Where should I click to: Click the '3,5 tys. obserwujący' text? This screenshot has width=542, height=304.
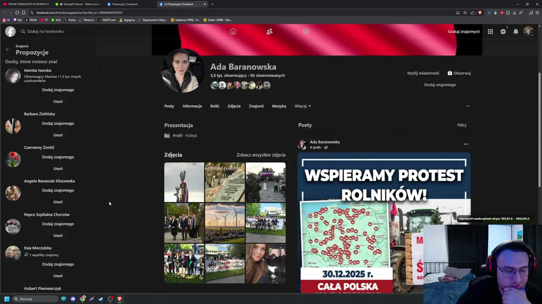pyautogui.click(x=229, y=76)
